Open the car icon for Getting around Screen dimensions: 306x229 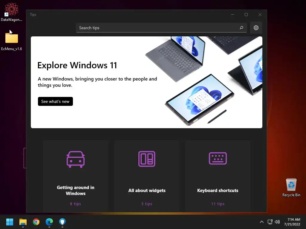(76, 159)
